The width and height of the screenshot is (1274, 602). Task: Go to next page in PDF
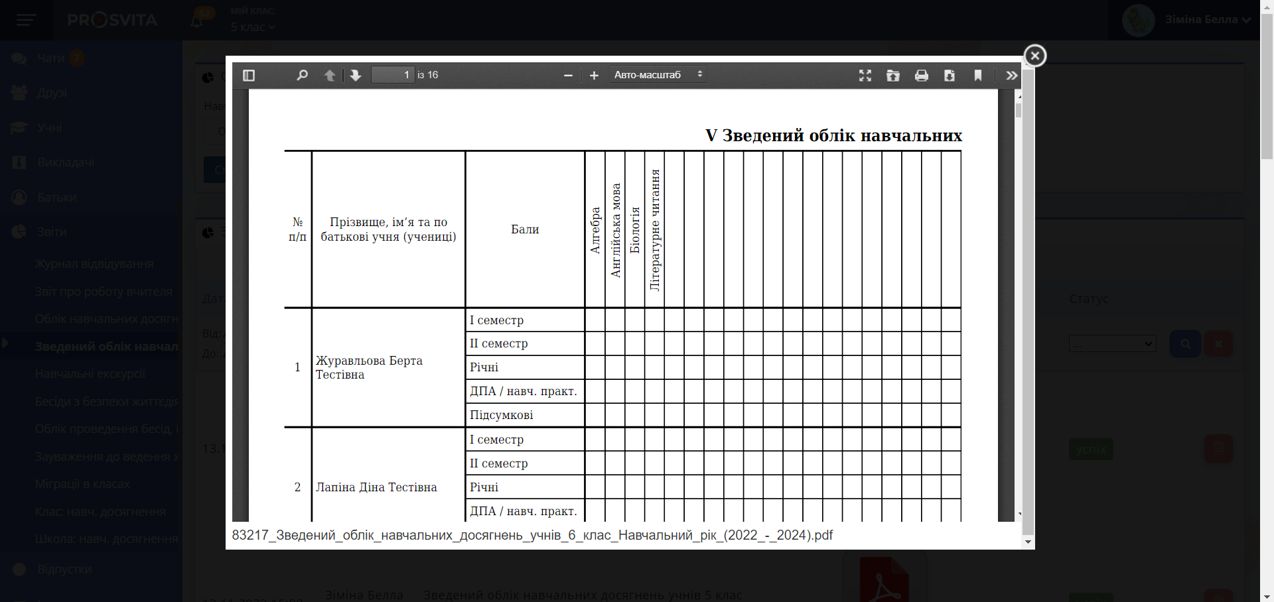356,76
